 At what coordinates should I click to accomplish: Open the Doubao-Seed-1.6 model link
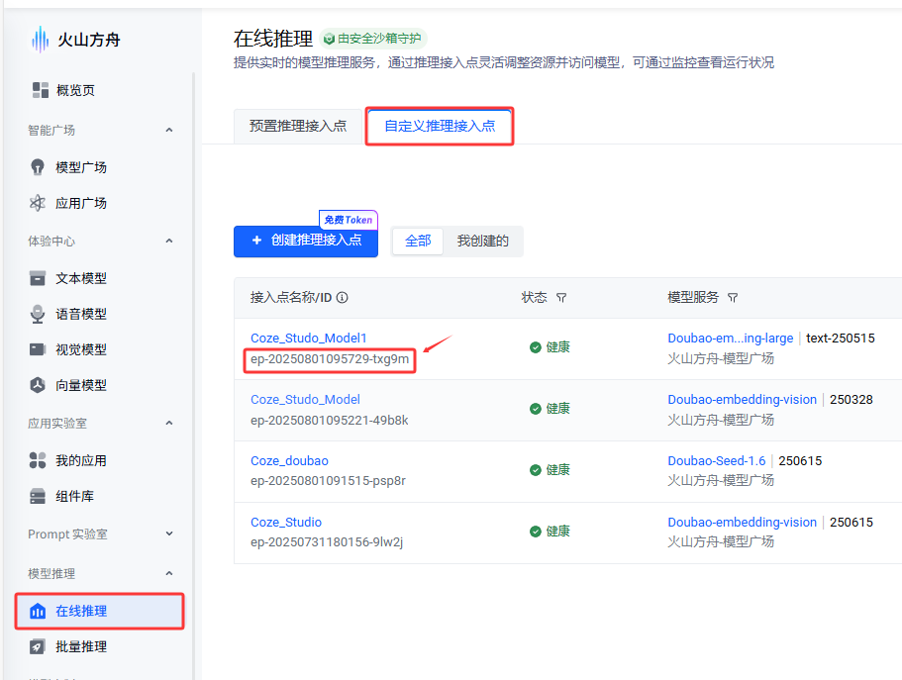click(716, 461)
